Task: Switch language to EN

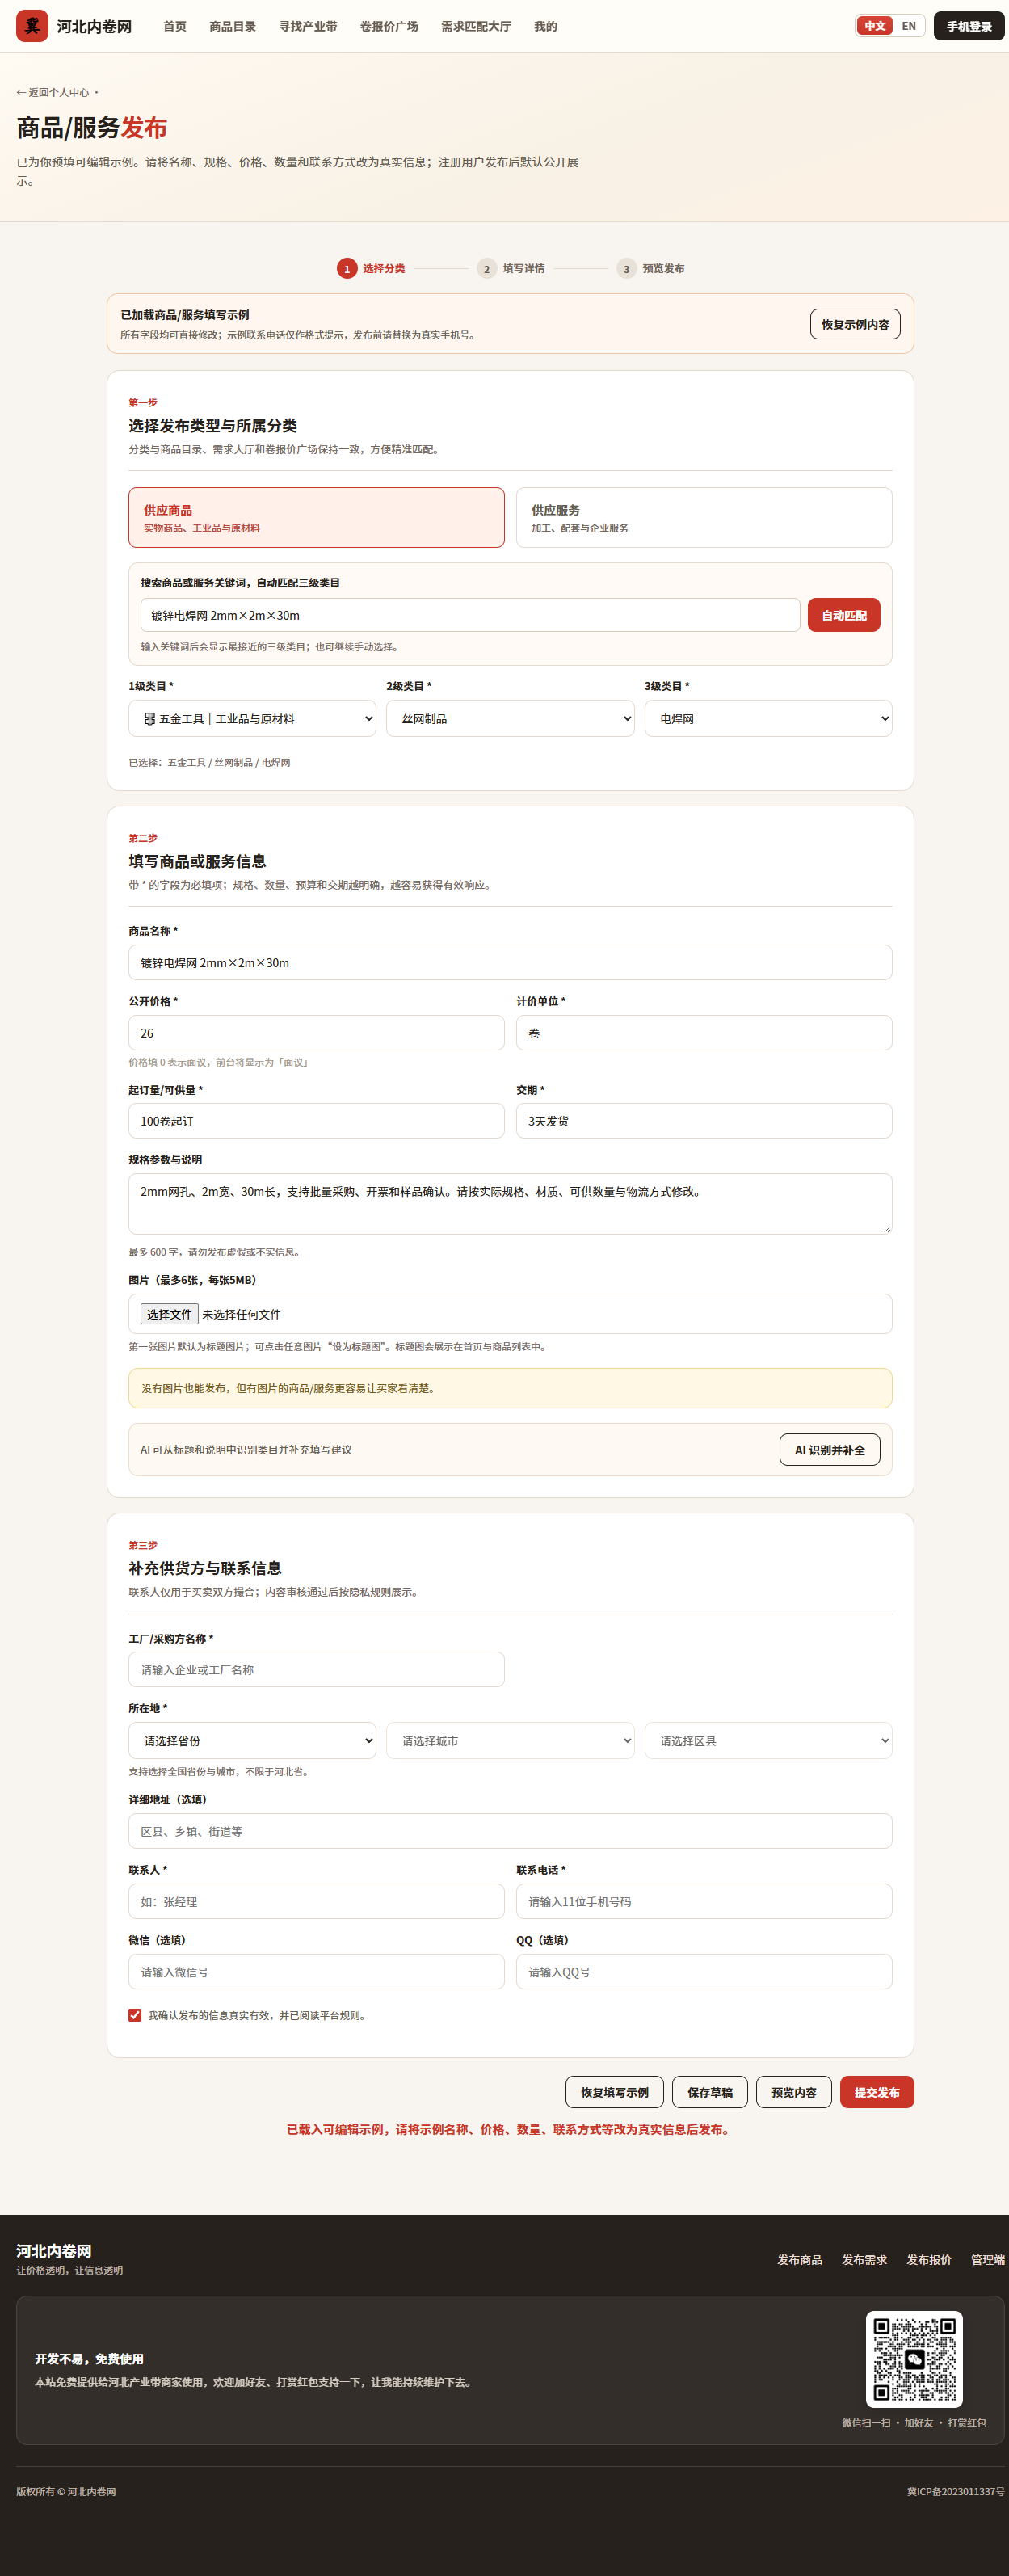Action: (909, 26)
